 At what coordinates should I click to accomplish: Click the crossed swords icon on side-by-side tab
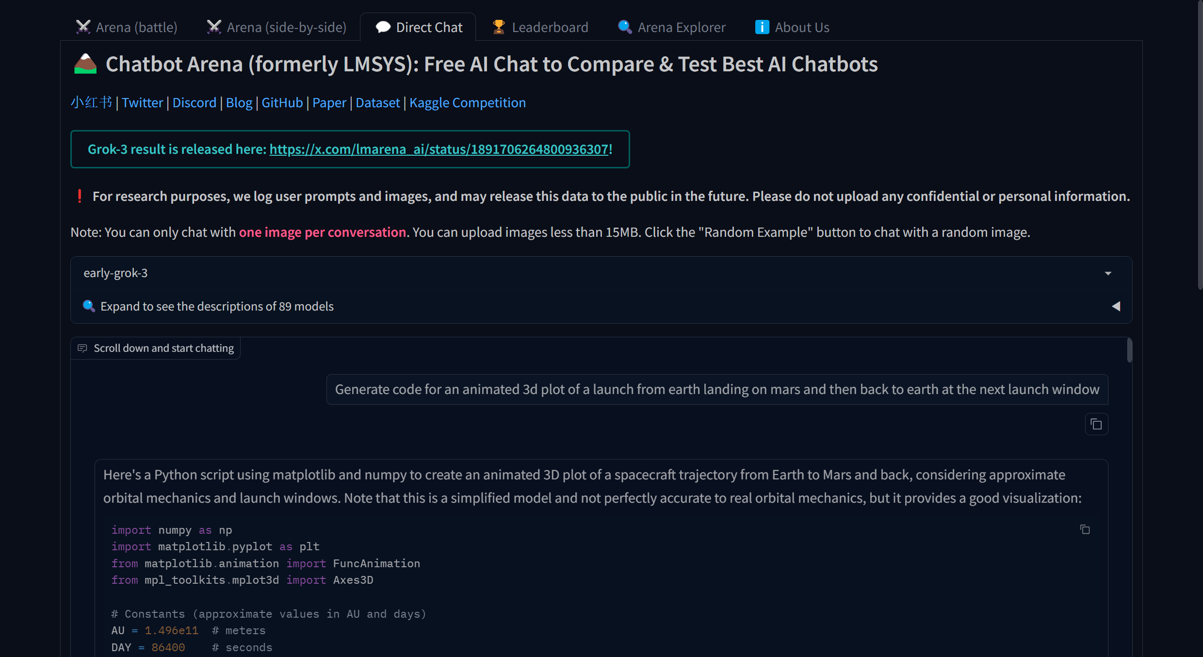coord(214,27)
